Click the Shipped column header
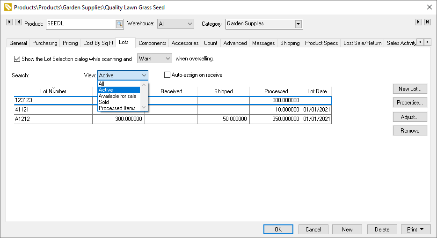The image size is (437, 238). coord(224,91)
